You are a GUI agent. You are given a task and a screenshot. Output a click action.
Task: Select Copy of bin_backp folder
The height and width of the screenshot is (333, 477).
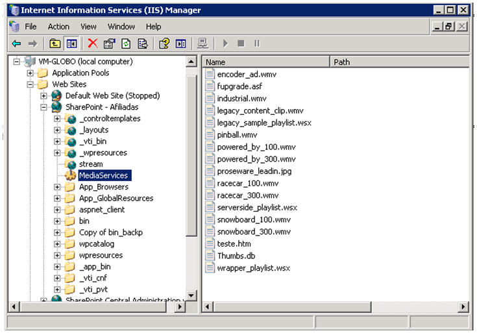pos(111,232)
